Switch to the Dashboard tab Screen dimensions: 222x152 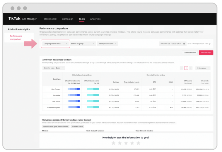click(50, 19)
